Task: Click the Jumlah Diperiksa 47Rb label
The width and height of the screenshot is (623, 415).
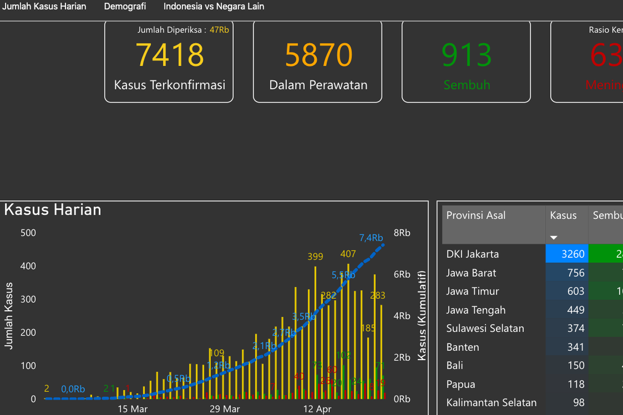Action: (x=183, y=30)
